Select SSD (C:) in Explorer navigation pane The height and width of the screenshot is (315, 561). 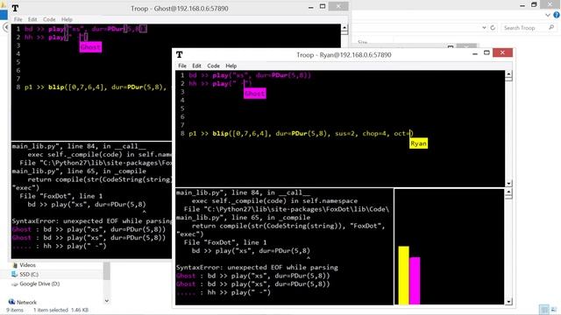click(x=29, y=274)
